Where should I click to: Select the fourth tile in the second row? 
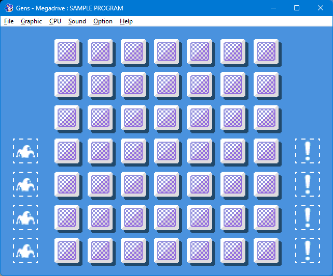(x=166, y=85)
